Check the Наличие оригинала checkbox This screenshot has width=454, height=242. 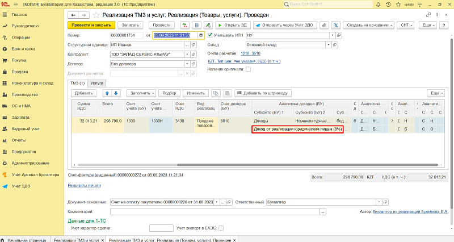point(247,69)
